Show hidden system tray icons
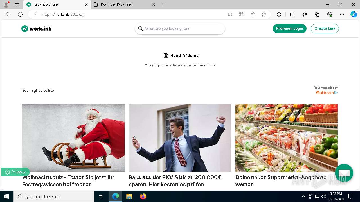The height and width of the screenshot is (202, 360). pos(303,196)
